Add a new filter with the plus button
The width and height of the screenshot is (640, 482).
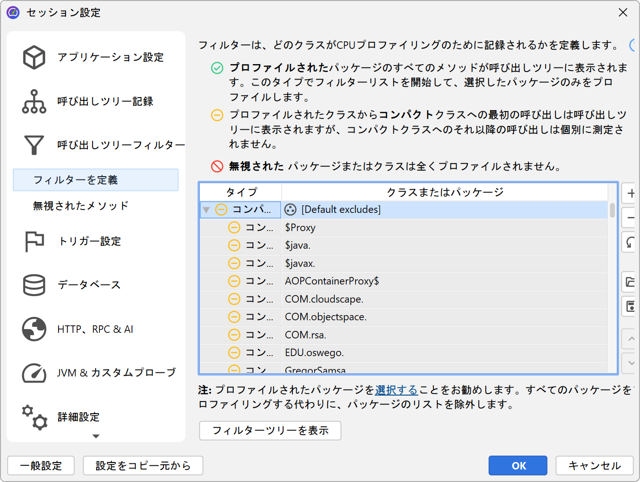tap(630, 193)
